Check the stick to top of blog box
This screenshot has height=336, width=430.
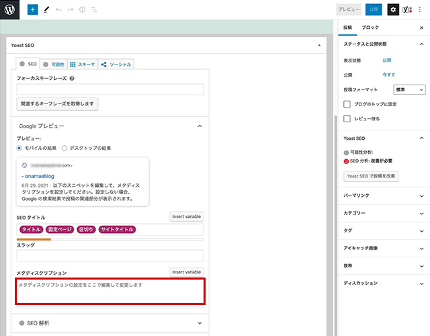(347, 104)
